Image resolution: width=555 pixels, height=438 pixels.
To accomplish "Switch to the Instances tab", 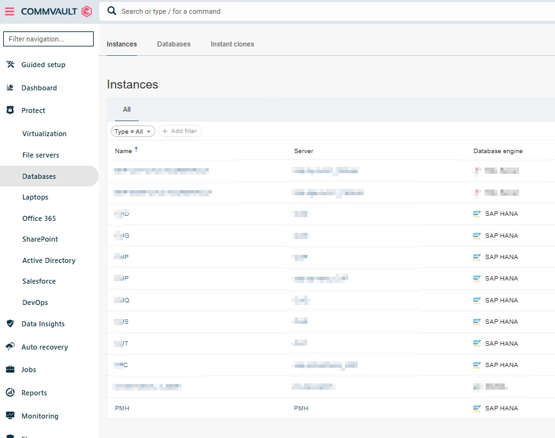I will pyautogui.click(x=122, y=44).
